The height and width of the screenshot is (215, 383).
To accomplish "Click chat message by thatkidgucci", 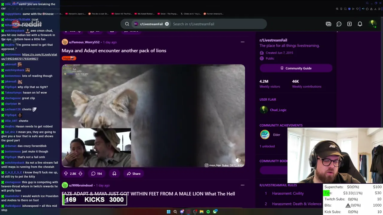I will pos(29,208).
